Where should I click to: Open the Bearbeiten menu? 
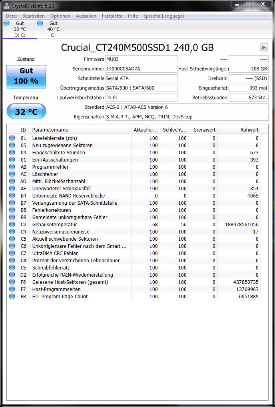34,16
